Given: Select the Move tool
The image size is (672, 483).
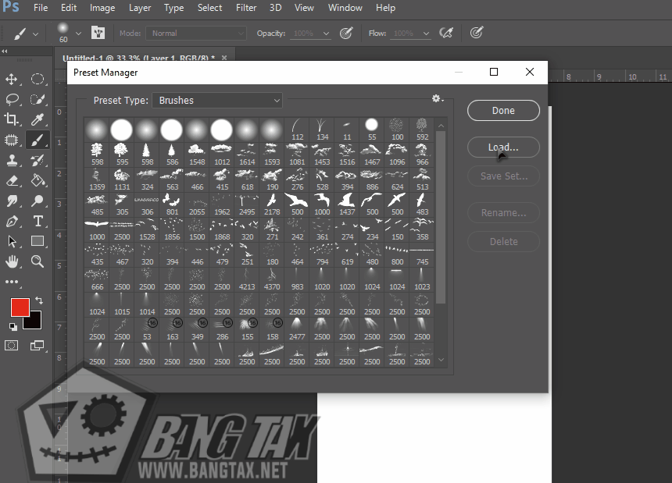Looking at the screenshot, I should pos(12,79).
